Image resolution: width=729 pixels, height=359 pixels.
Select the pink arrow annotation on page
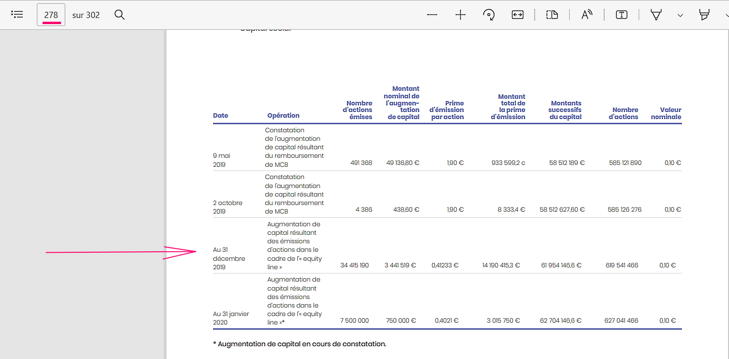tap(142, 252)
